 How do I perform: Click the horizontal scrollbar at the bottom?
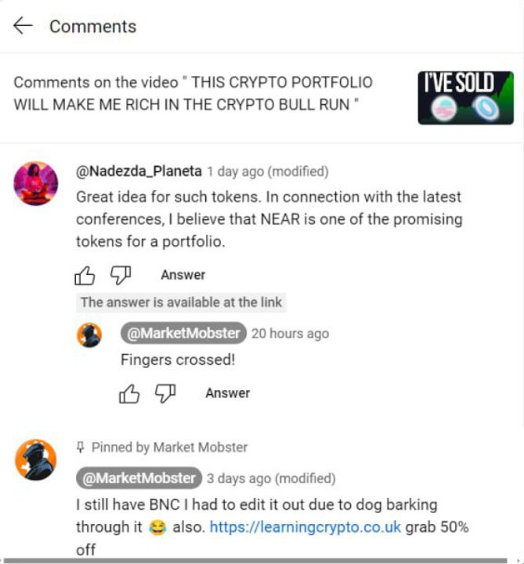tap(255, 560)
